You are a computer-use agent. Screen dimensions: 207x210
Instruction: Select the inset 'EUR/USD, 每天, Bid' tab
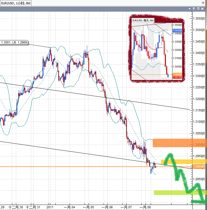coord(143,20)
